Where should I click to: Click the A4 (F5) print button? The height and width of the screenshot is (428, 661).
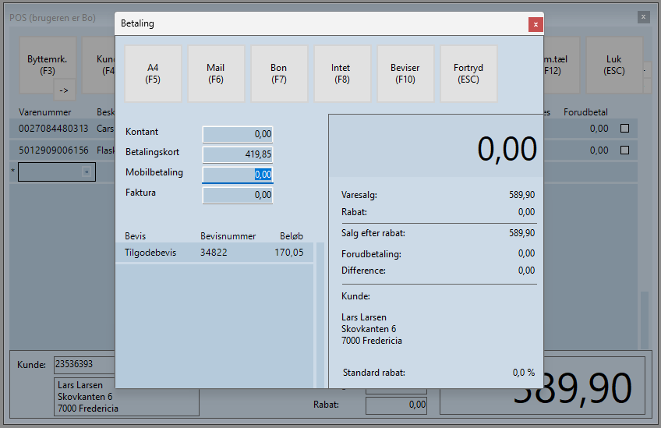(x=153, y=73)
